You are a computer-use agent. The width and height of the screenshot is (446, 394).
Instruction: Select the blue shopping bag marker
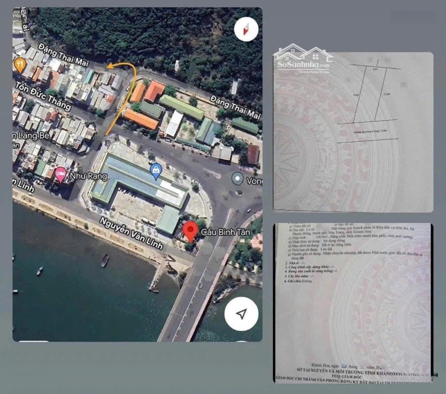coord(156,171)
